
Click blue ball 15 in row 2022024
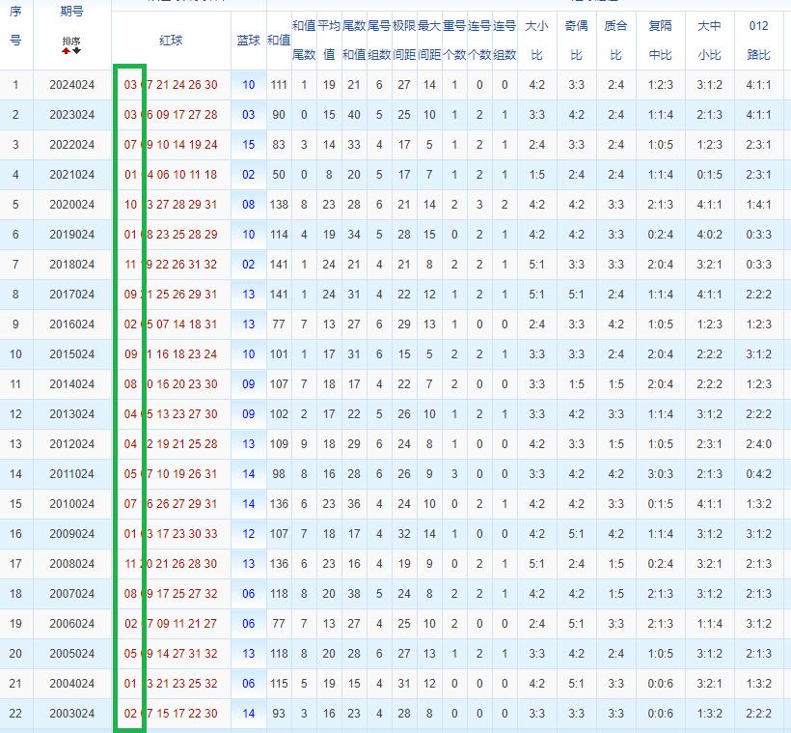click(249, 145)
